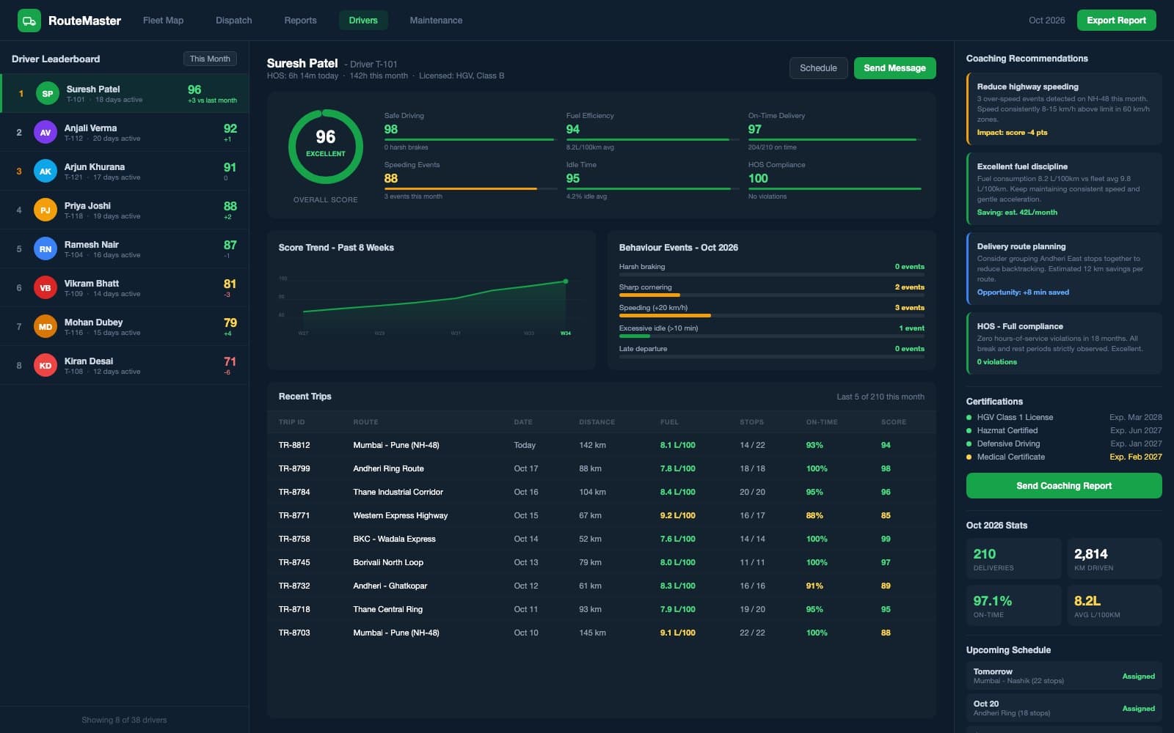Open the Tomorrow Mumbai - Nashik schedule entry
The width and height of the screenshot is (1174, 733).
click(1064, 676)
